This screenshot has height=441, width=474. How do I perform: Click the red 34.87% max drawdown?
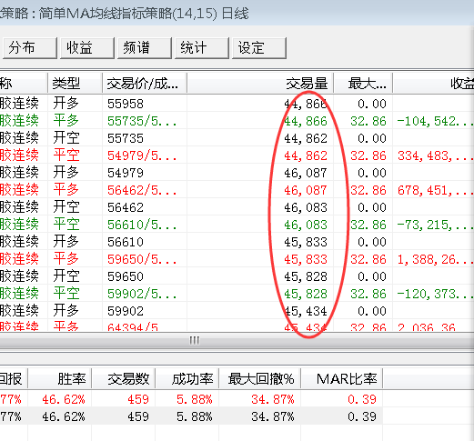[x=273, y=399]
